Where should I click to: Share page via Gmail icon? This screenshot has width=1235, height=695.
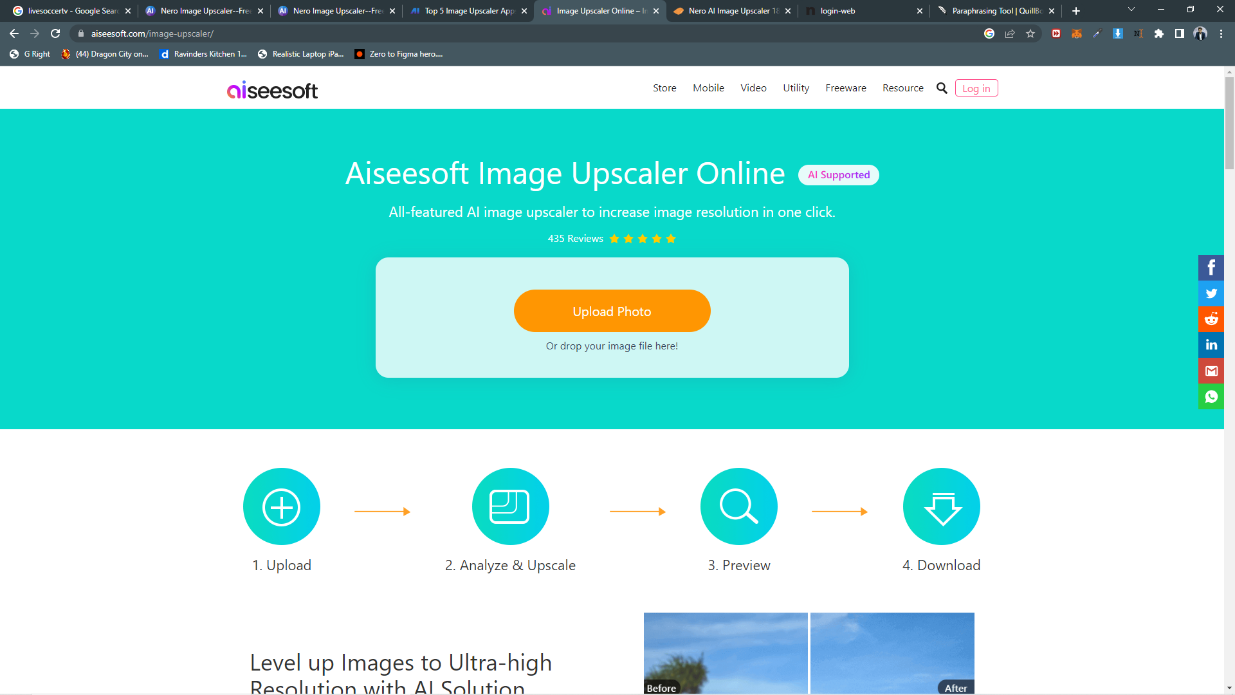tap(1211, 371)
